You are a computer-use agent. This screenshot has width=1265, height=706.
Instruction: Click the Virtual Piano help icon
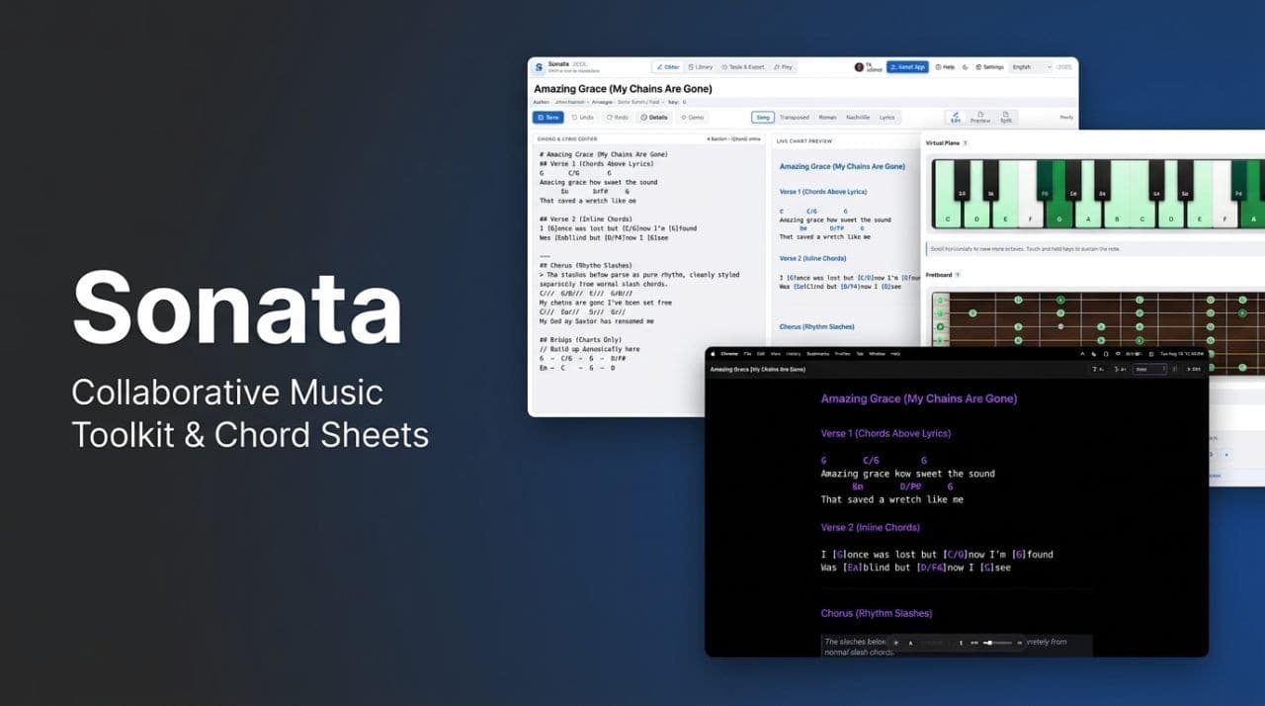pos(965,143)
